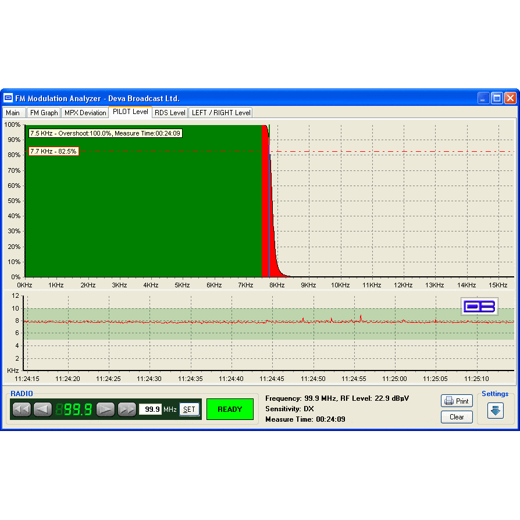Click the DB logo on graph

pyautogui.click(x=479, y=307)
